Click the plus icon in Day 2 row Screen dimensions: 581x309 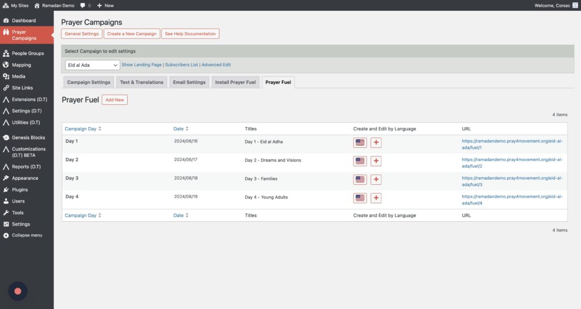[x=376, y=162]
